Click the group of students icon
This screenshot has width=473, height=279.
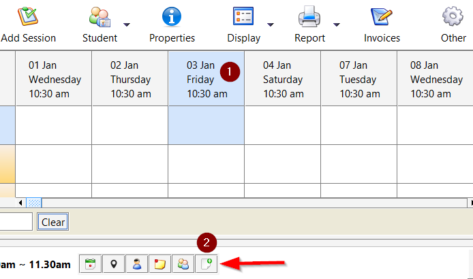coord(183,264)
